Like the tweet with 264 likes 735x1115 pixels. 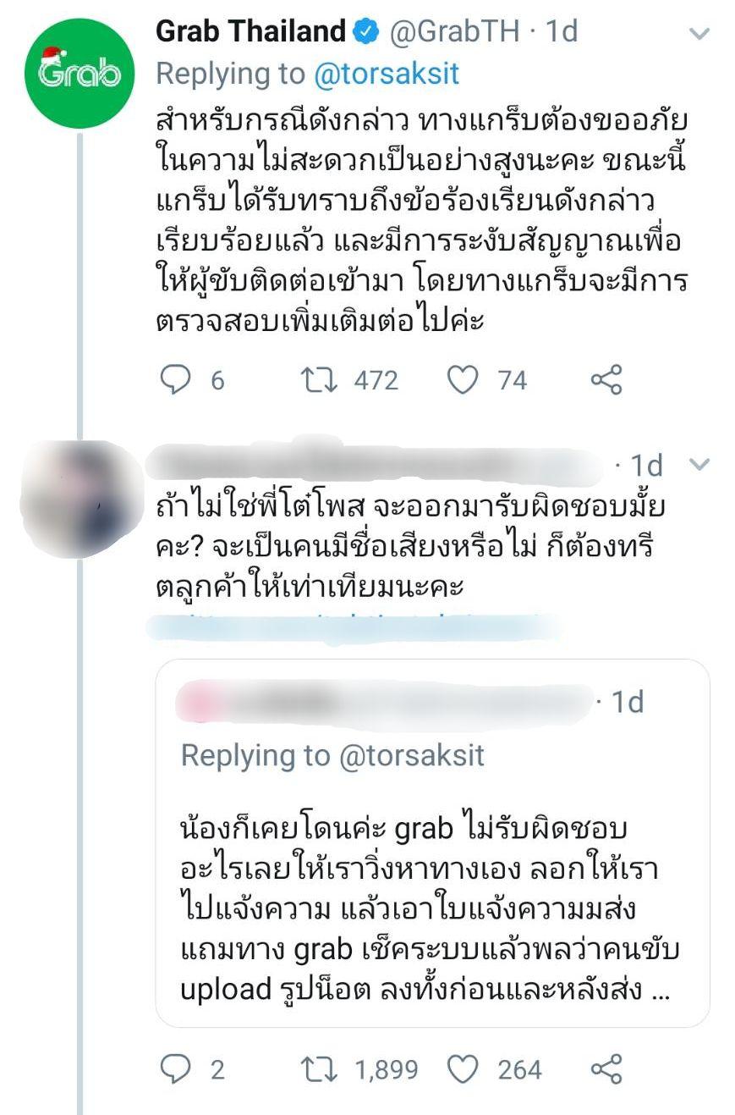pyautogui.click(x=462, y=1069)
